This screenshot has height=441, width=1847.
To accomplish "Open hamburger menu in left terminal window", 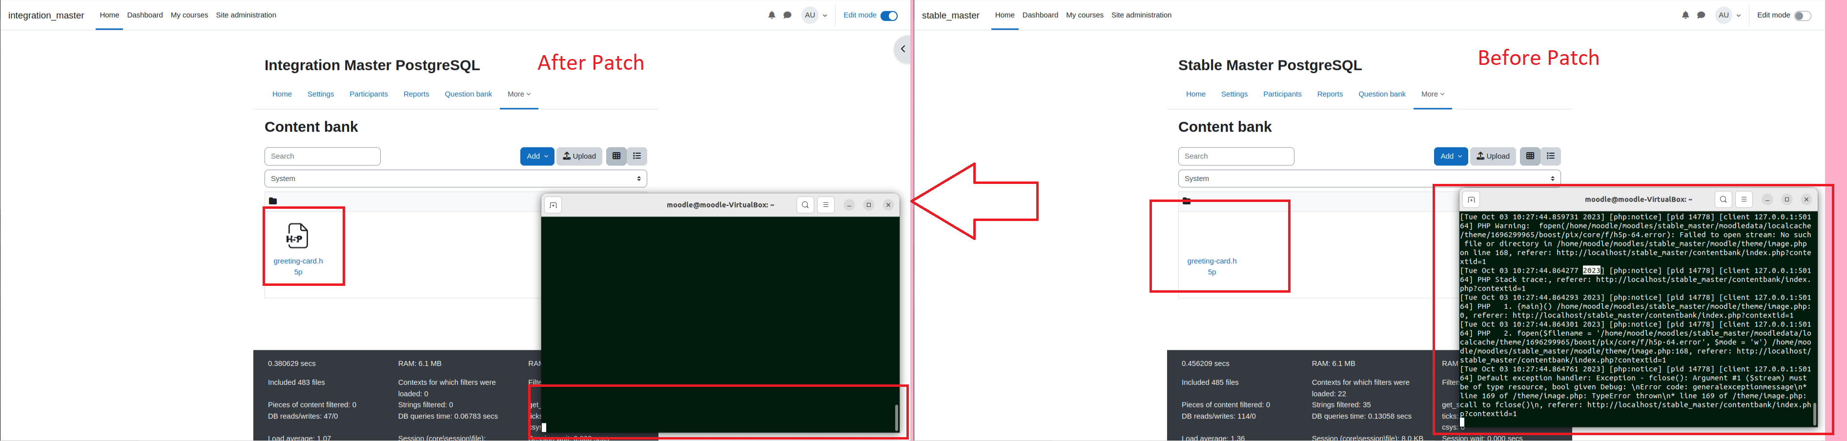I will click(x=825, y=205).
